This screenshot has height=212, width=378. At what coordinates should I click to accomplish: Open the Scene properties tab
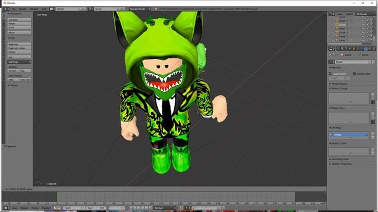point(346,49)
